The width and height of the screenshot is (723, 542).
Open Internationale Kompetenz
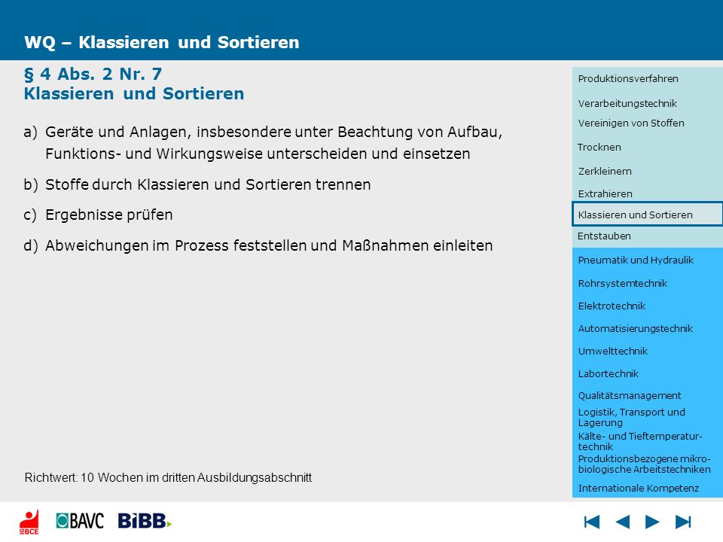(638, 488)
